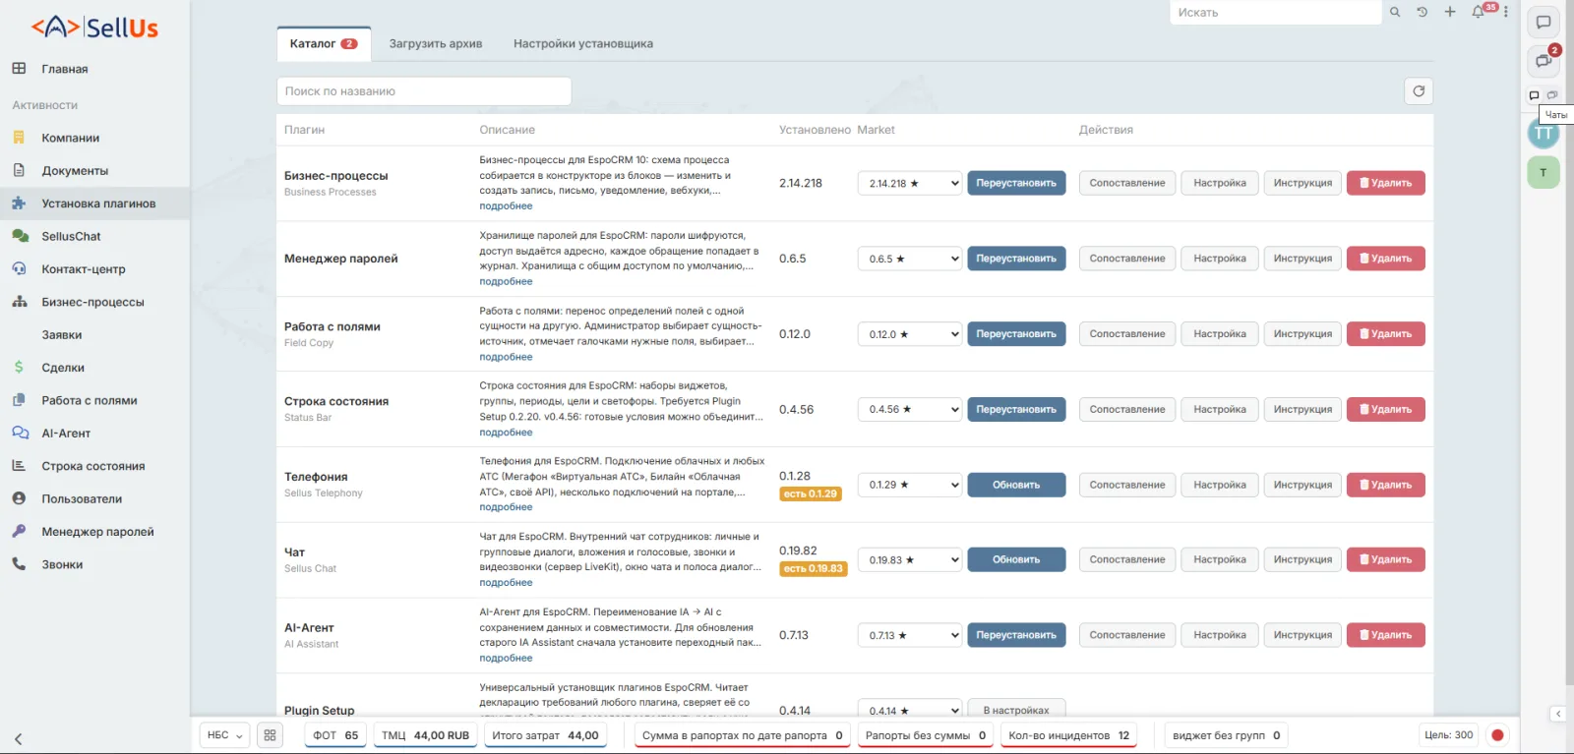Focus the Искать global search field

[x=1276, y=13]
